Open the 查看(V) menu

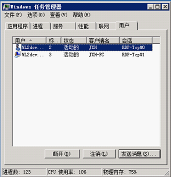pyautogui.click(x=59, y=15)
